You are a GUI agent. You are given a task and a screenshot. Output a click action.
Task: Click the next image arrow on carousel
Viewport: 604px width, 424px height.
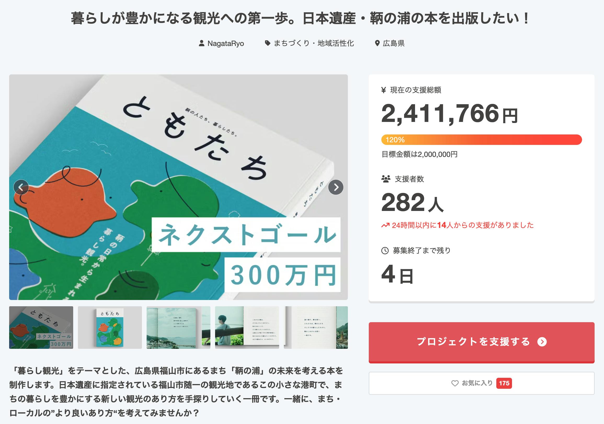point(336,187)
